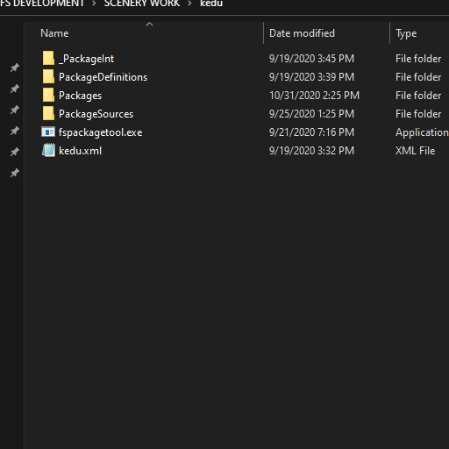The width and height of the screenshot is (449, 449).
Task: Sort by the Date modified column header
Action: [x=302, y=33]
